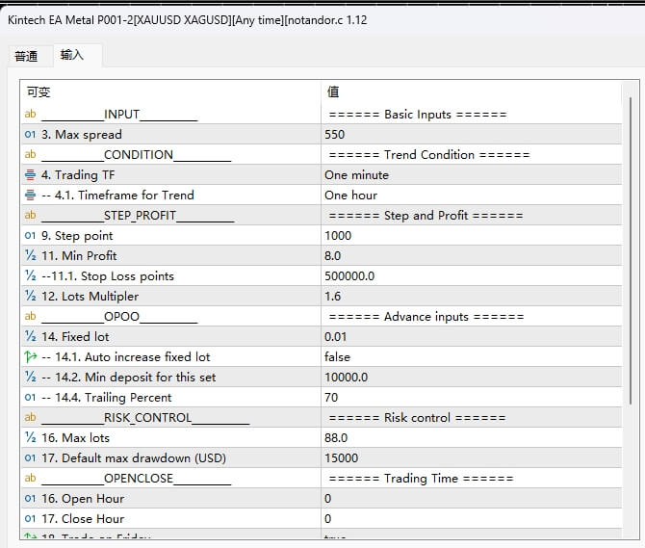Viewport: 645px width, 548px height.
Task: Click the '====== Basic Inputs ======' value
Action: click(418, 114)
